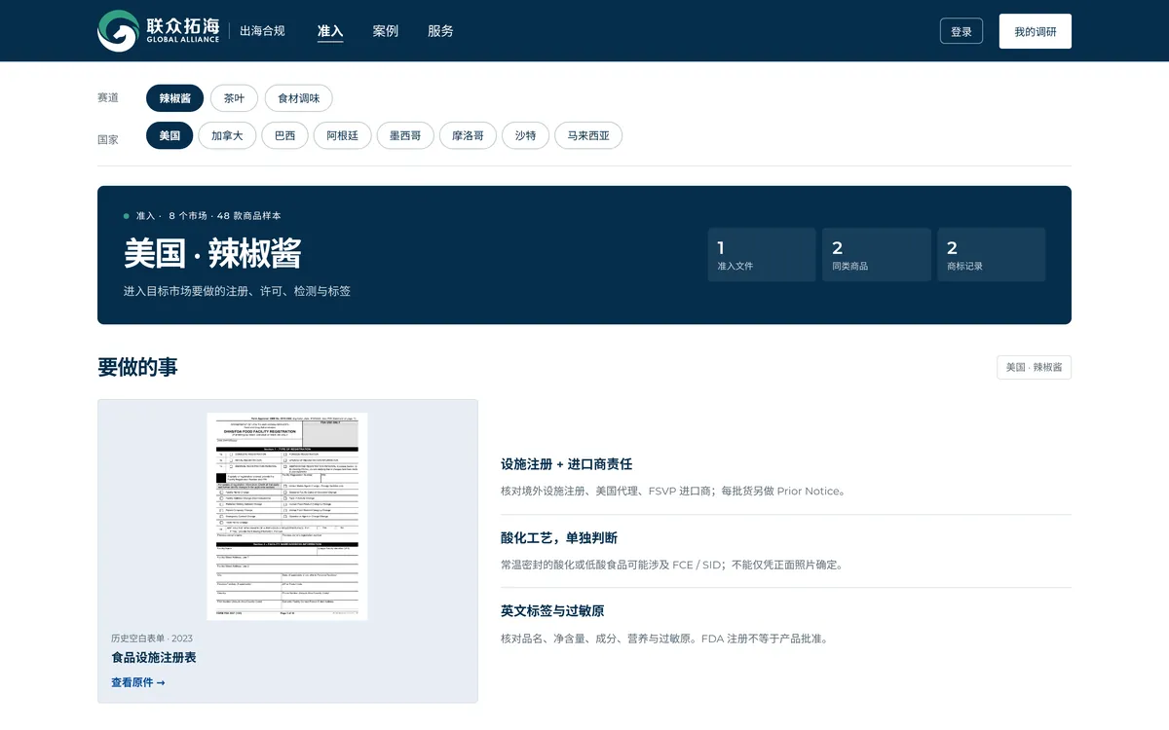Click the 查看原件 link

click(137, 682)
